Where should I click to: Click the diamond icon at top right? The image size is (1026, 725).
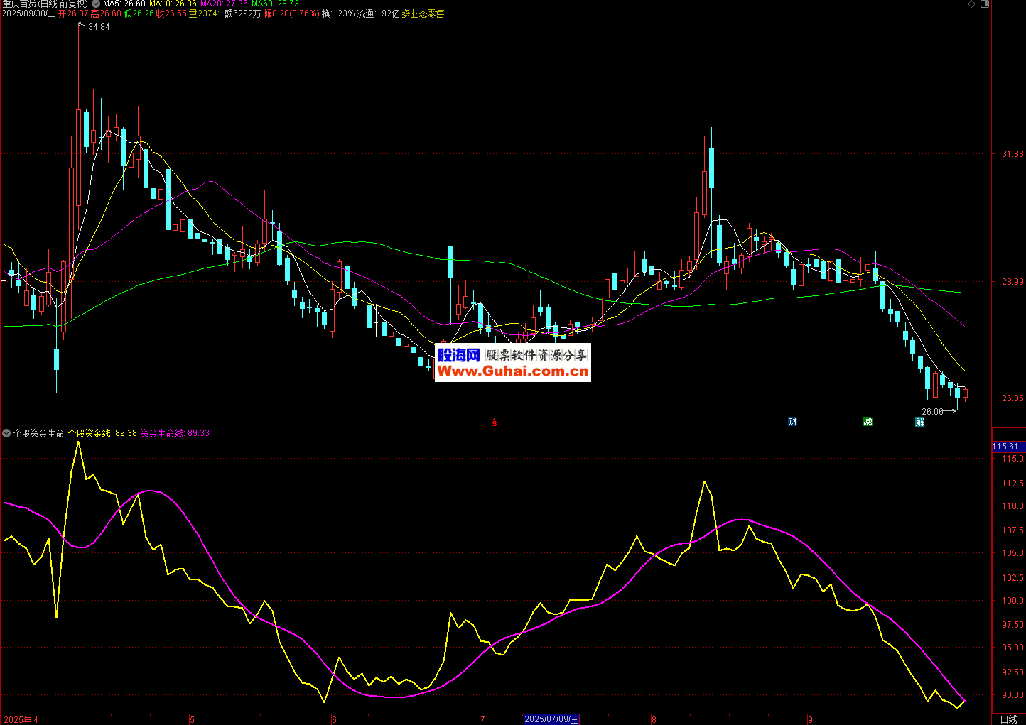click(972, 4)
